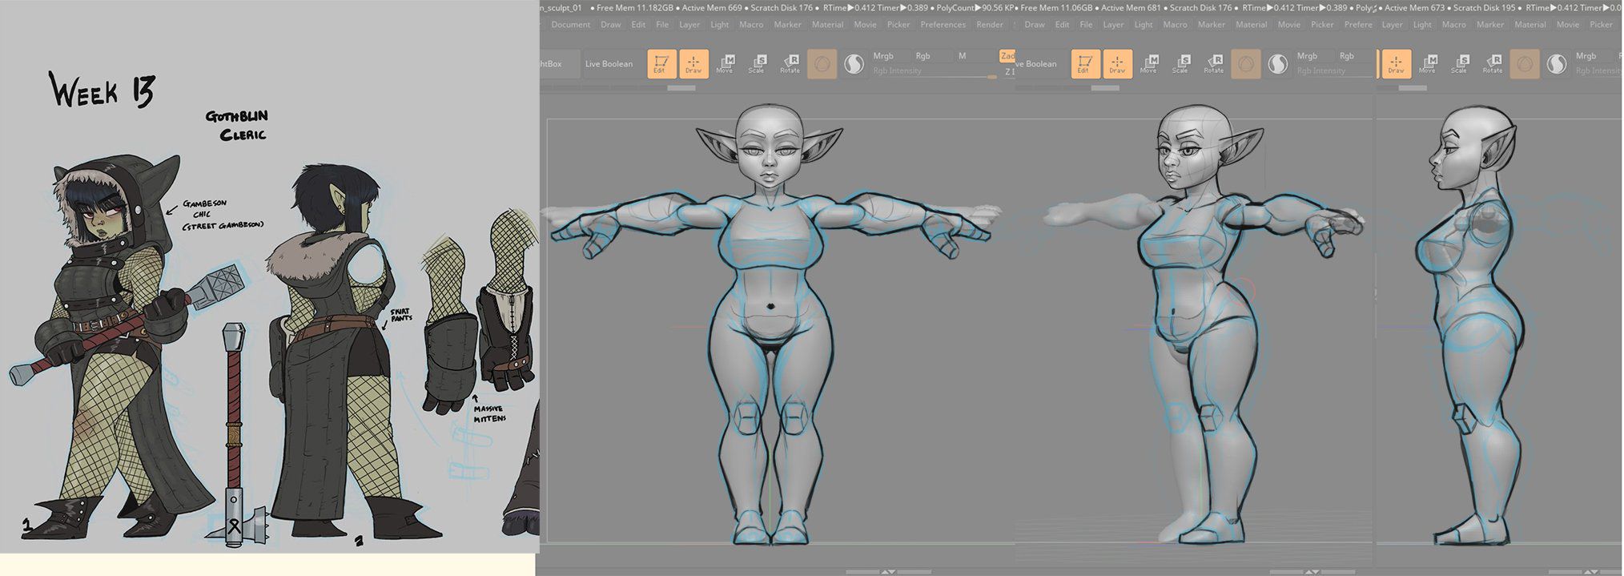Open the Picker menu in middle window
Viewport: 1624px width, 576px height.
(1322, 25)
